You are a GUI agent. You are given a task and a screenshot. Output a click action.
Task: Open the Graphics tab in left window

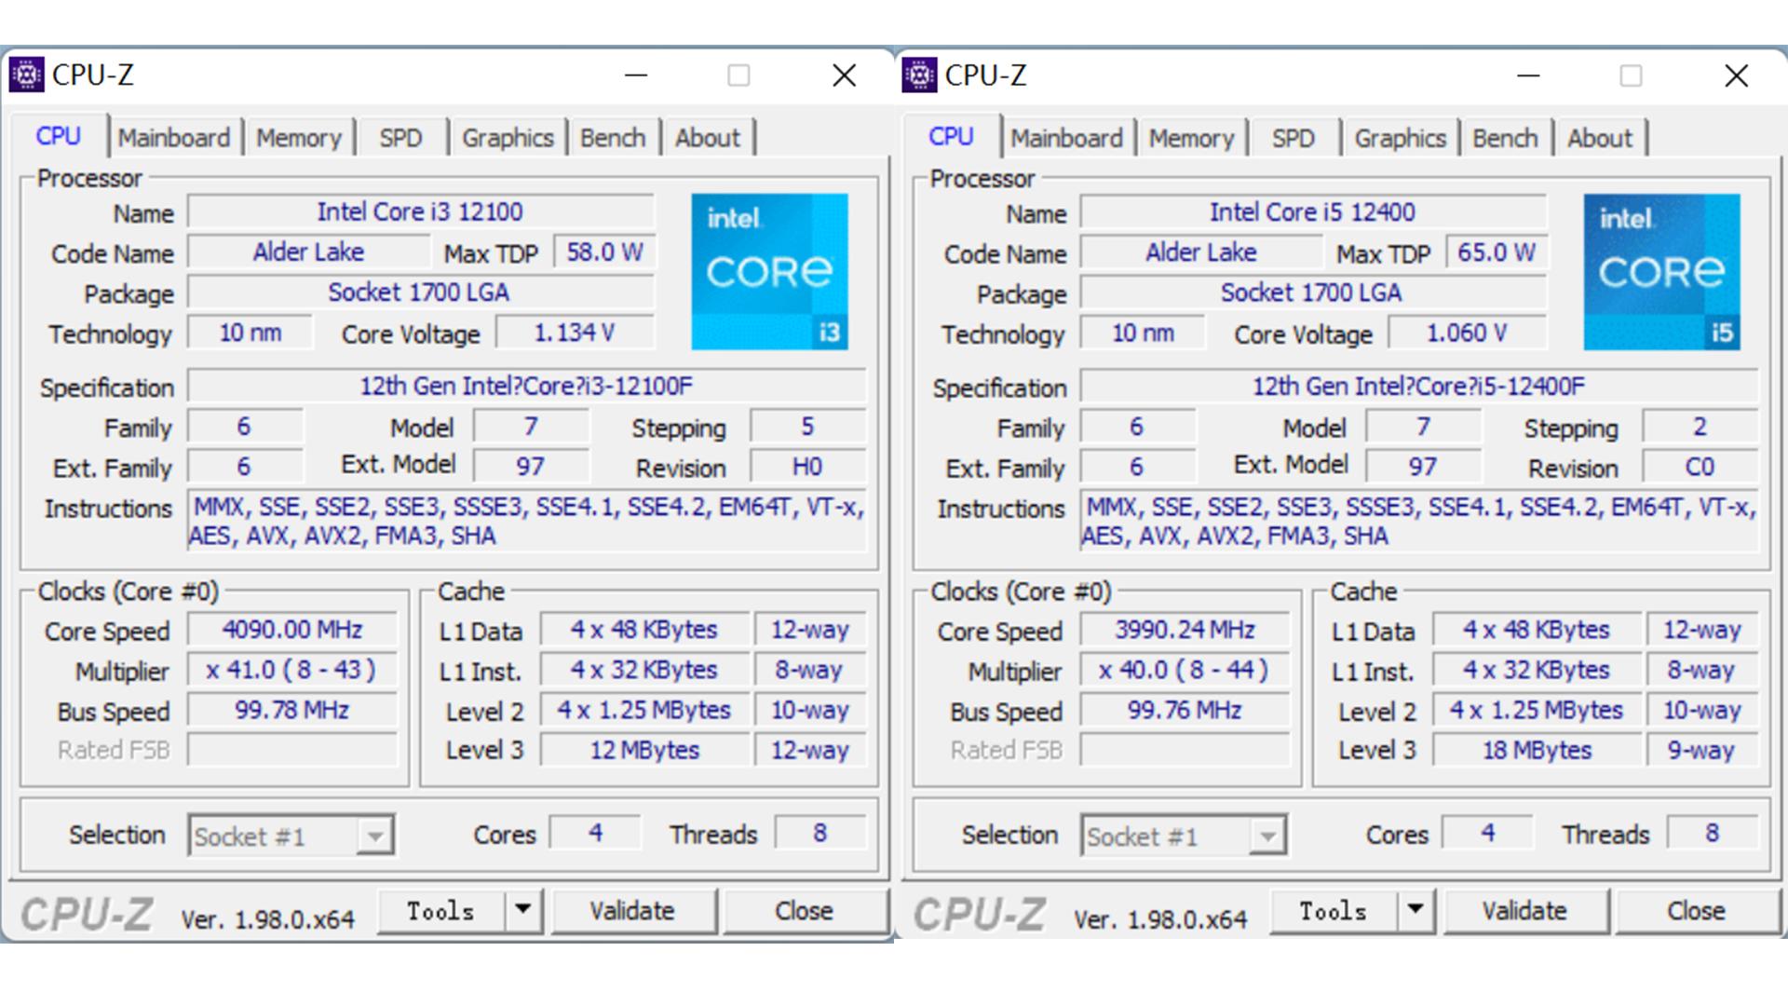(x=508, y=138)
